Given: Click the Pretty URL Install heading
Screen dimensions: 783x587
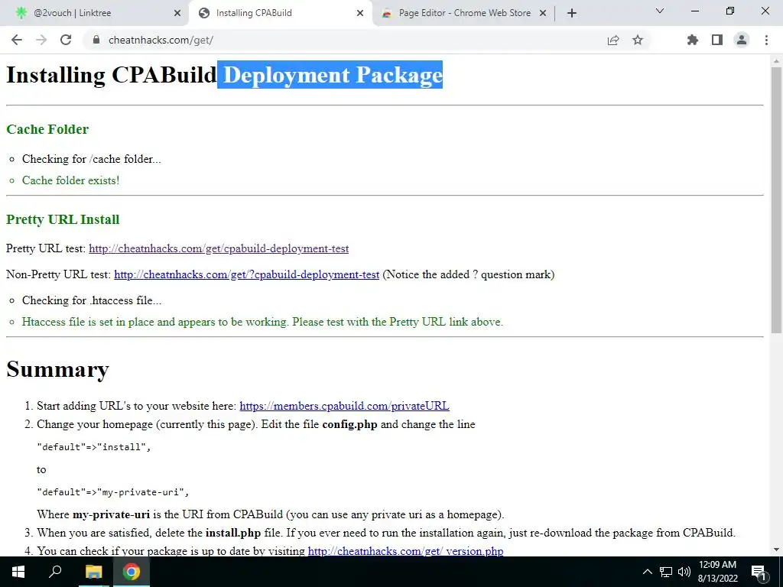Looking at the screenshot, I should pos(63,219).
